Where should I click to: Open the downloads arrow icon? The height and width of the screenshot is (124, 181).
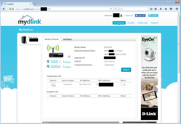pos(161,9)
